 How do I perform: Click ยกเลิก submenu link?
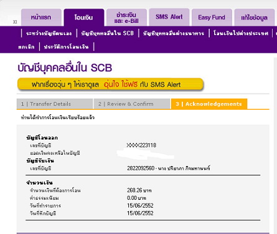pos(26,47)
